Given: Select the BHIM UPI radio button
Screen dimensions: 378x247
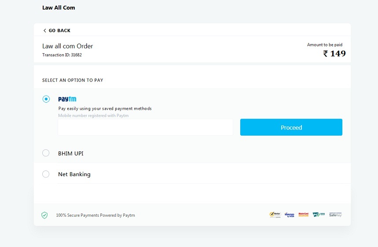Looking at the screenshot, I should coord(46,153).
